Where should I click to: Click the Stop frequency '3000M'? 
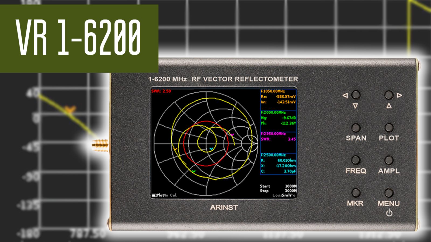pos(291,191)
